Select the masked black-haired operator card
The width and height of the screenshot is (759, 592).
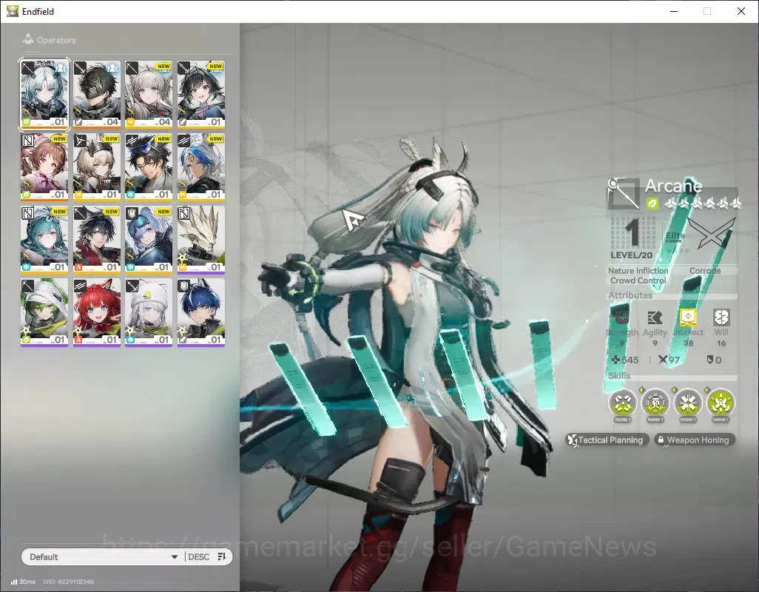[96, 95]
